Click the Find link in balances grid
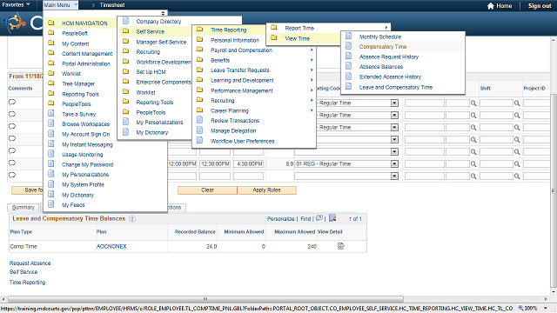Viewport: 557px width, 313px height. [305, 218]
